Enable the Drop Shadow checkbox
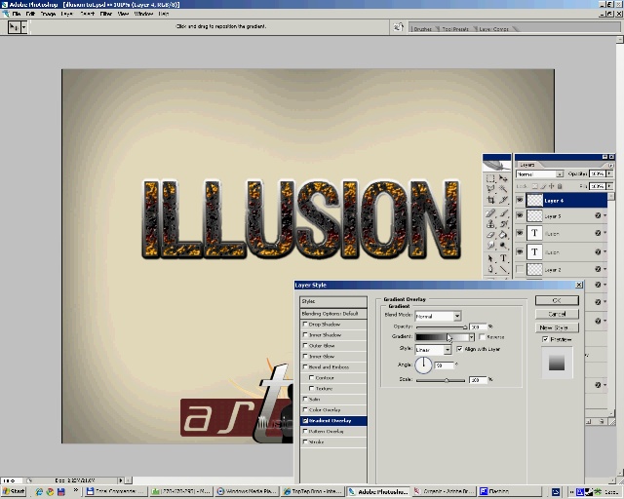This screenshot has height=499, width=624. 305,324
